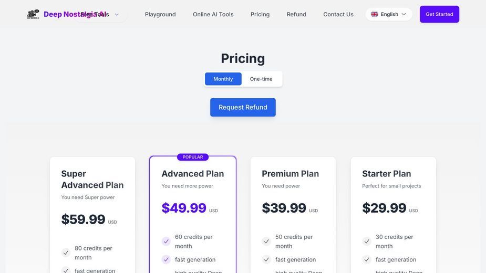This screenshot has height=273, width=486.
Task: Open Playground from navigation bar
Action: (x=160, y=14)
